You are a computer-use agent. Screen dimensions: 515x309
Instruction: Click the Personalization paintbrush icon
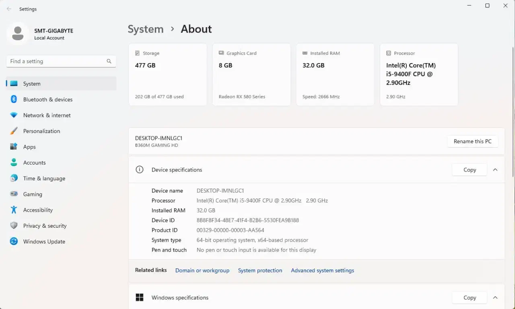(14, 131)
